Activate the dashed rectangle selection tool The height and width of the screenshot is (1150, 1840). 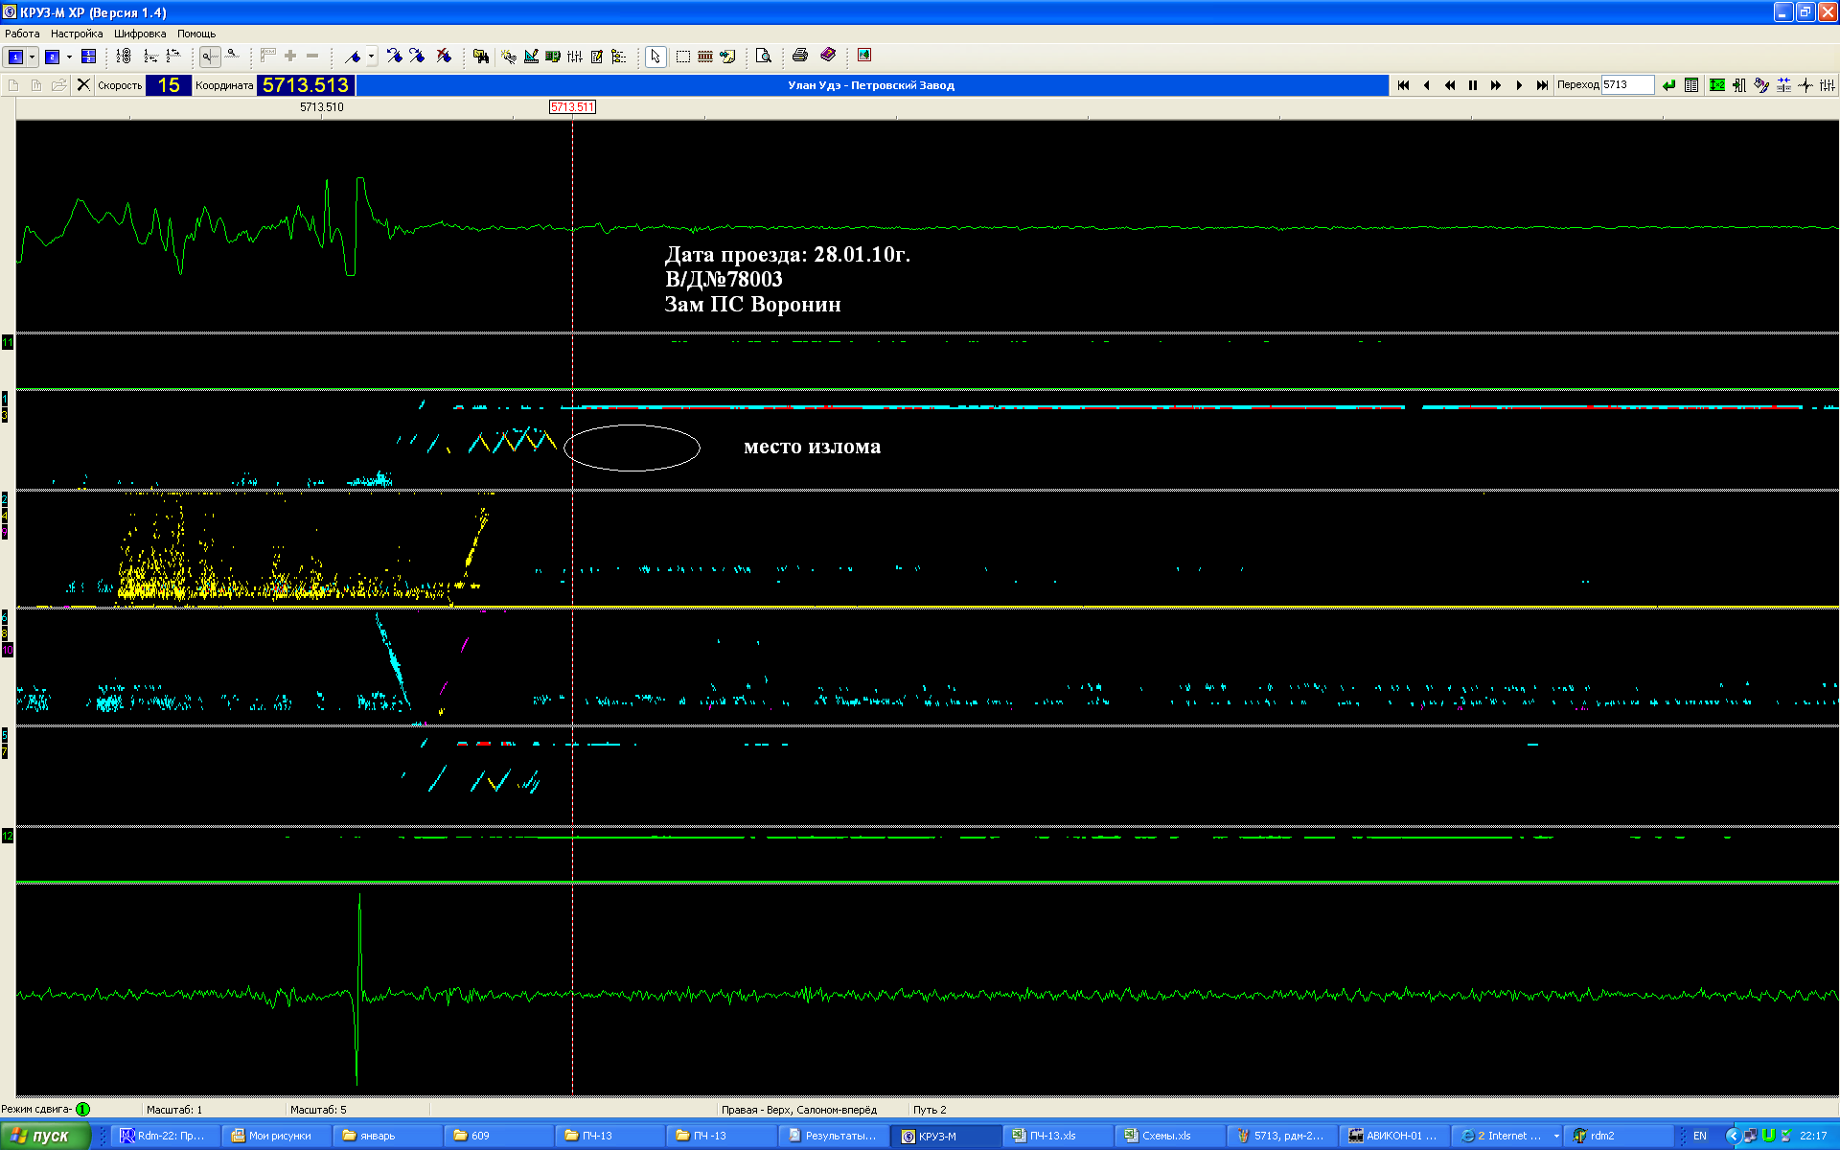point(682,57)
